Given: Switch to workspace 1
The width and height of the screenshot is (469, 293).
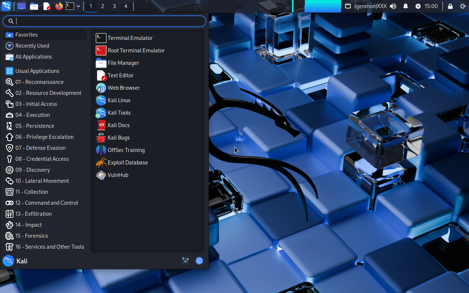Looking at the screenshot, I should coord(91,6).
